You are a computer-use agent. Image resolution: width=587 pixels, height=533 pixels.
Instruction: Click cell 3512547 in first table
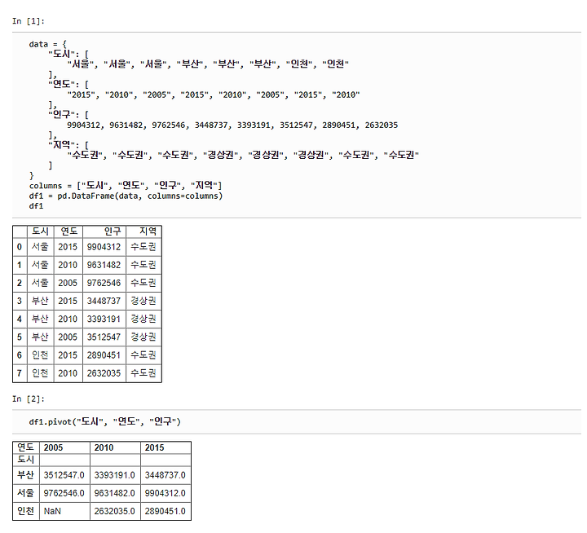(104, 337)
